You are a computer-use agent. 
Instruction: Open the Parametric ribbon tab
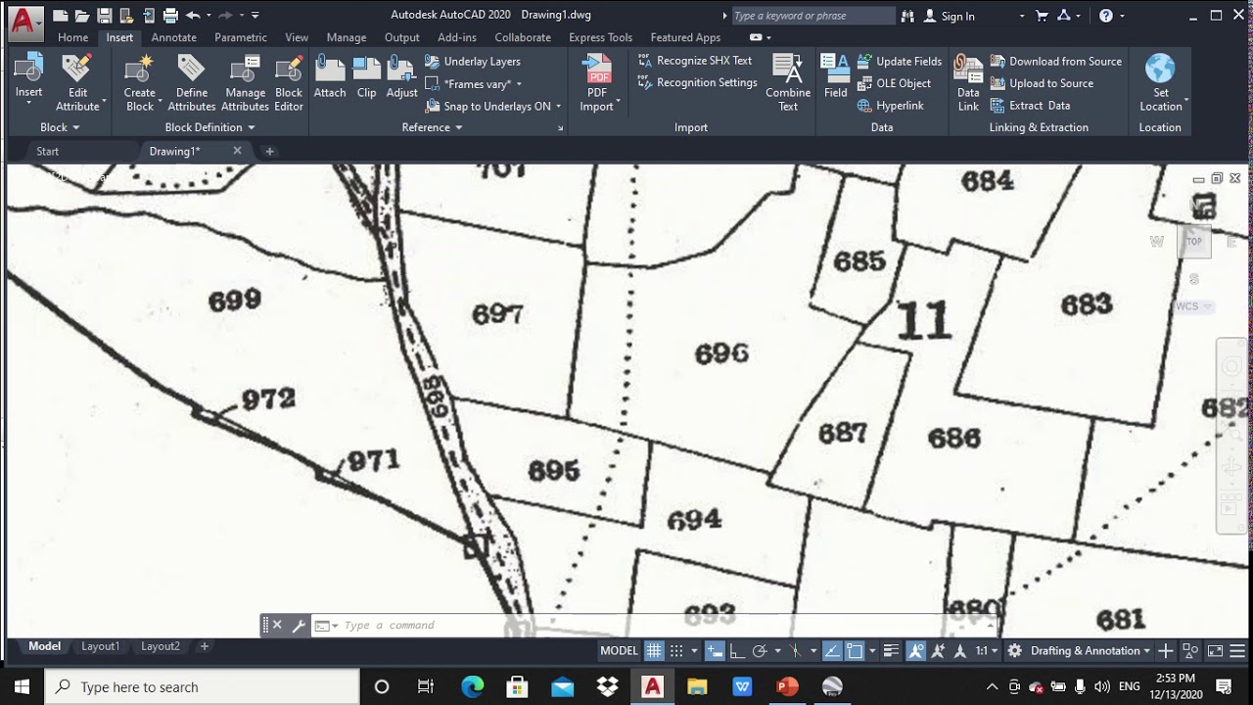coord(241,37)
